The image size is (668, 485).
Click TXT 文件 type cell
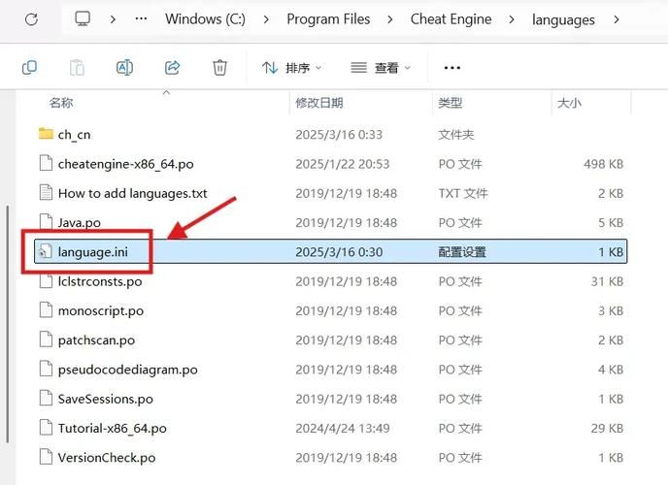point(463,193)
